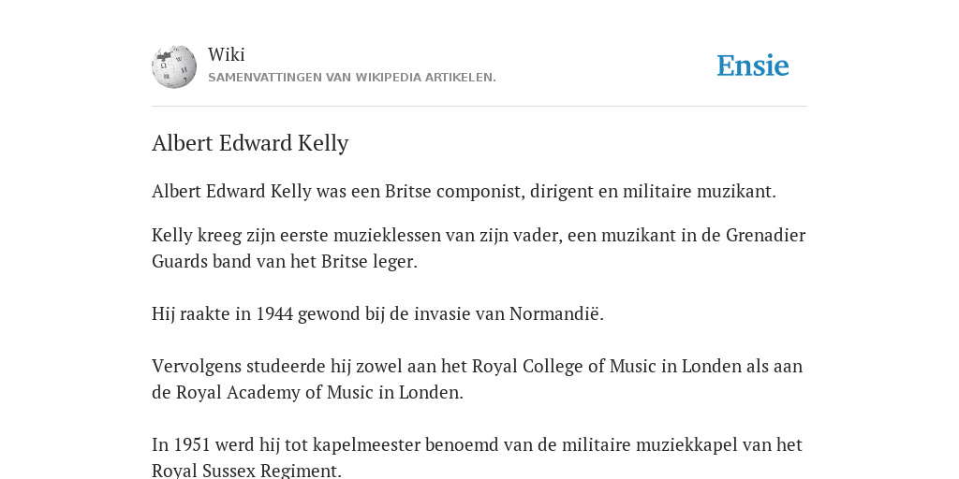The width and height of the screenshot is (959, 479).
Task: Click 'Guards band van het Britse leger' line
Action: (x=285, y=262)
